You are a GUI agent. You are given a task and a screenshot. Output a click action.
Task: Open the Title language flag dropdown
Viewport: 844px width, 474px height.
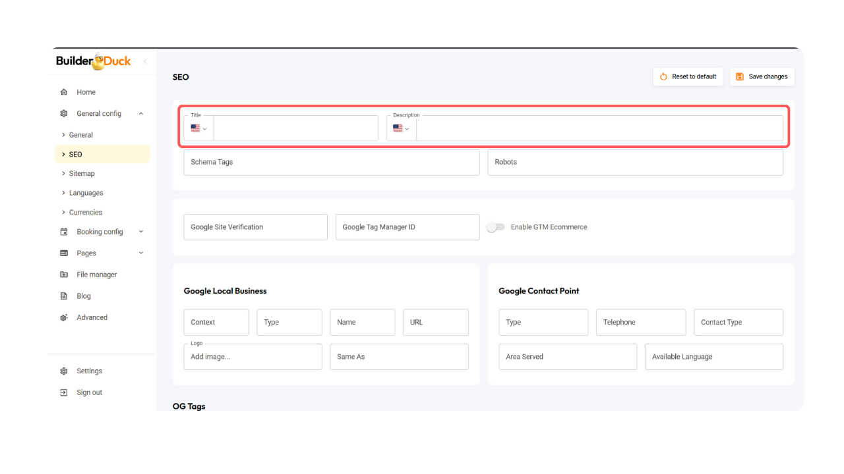click(198, 128)
